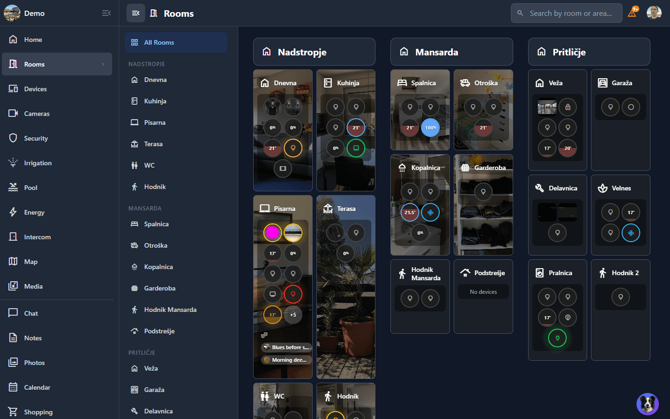
Task: Expand the Rooms submenu chevron
Action: click(x=103, y=64)
